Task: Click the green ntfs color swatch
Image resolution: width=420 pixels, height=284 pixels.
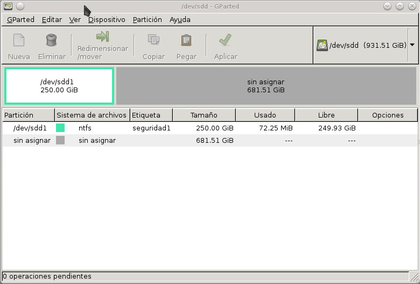Action: point(60,128)
